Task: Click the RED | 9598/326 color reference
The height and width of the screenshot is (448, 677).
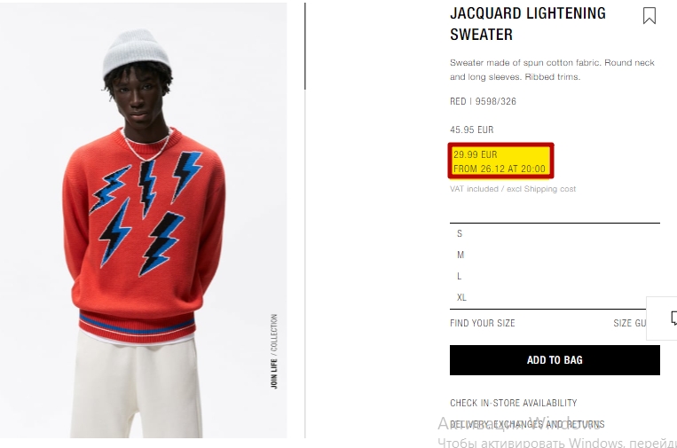Action: [484, 101]
